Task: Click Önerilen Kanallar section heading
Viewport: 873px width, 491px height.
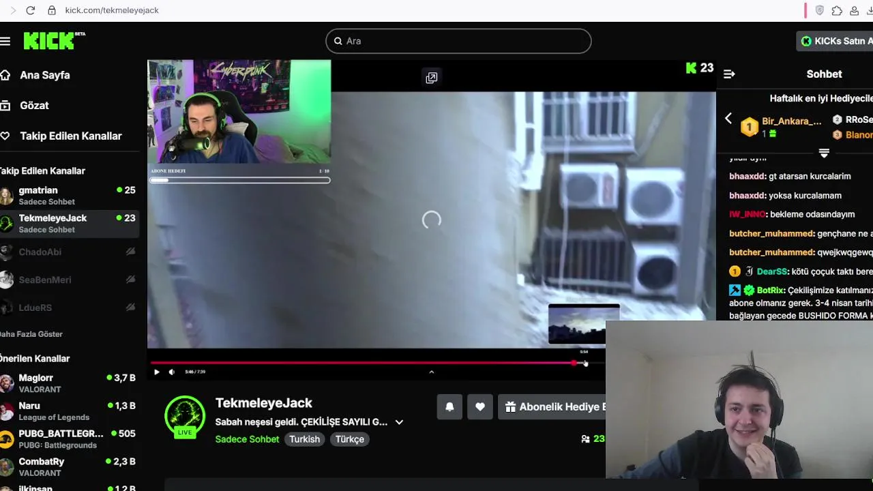Action: pyautogui.click(x=35, y=358)
